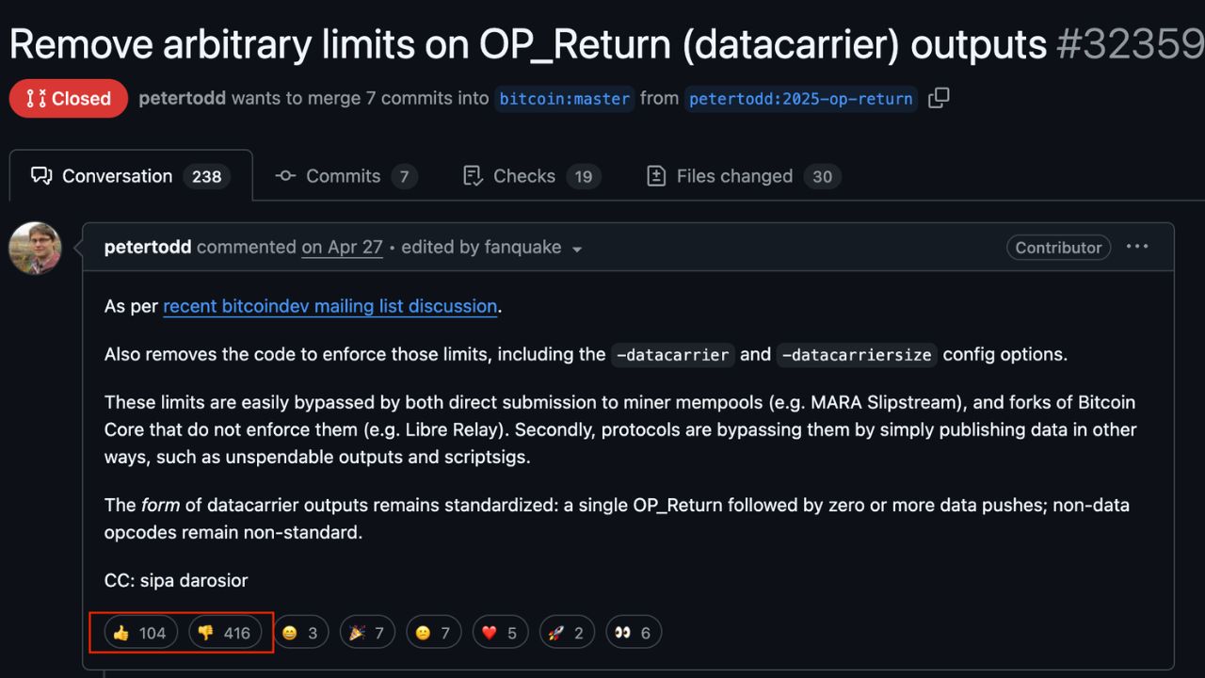Open the on Apr 27 timestamp link
Image resolution: width=1205 pixels, height=678 pixels.
coord(342,248)
